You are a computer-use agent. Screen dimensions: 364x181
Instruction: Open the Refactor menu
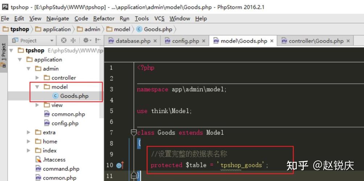[x=104, y=18]
